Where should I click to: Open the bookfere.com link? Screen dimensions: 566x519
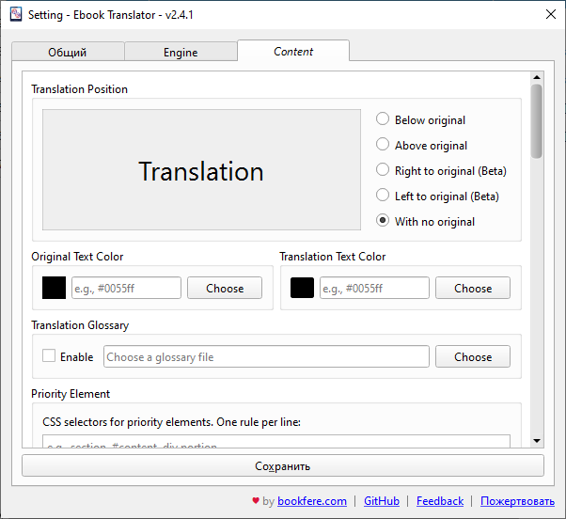[x=311, y=501]
